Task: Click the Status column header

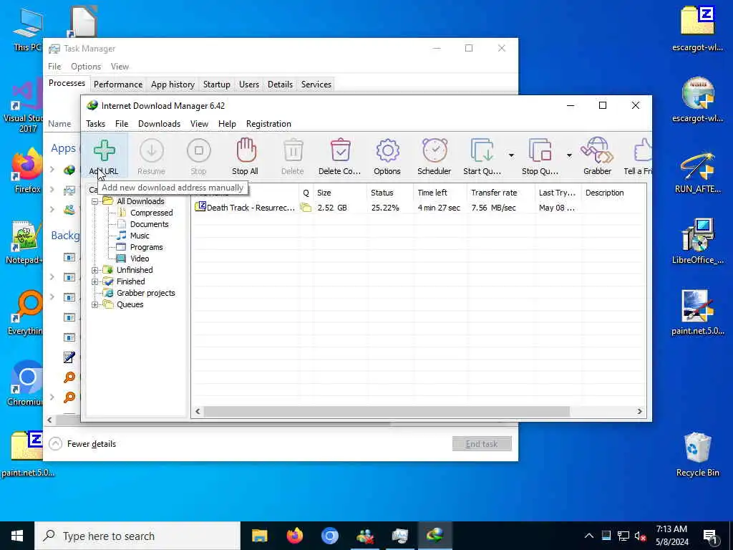Action: pos(390,193)
